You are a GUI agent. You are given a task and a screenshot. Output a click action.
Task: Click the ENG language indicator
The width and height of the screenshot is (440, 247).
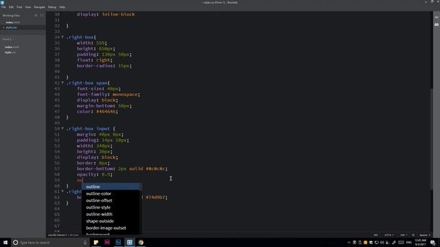409,242
